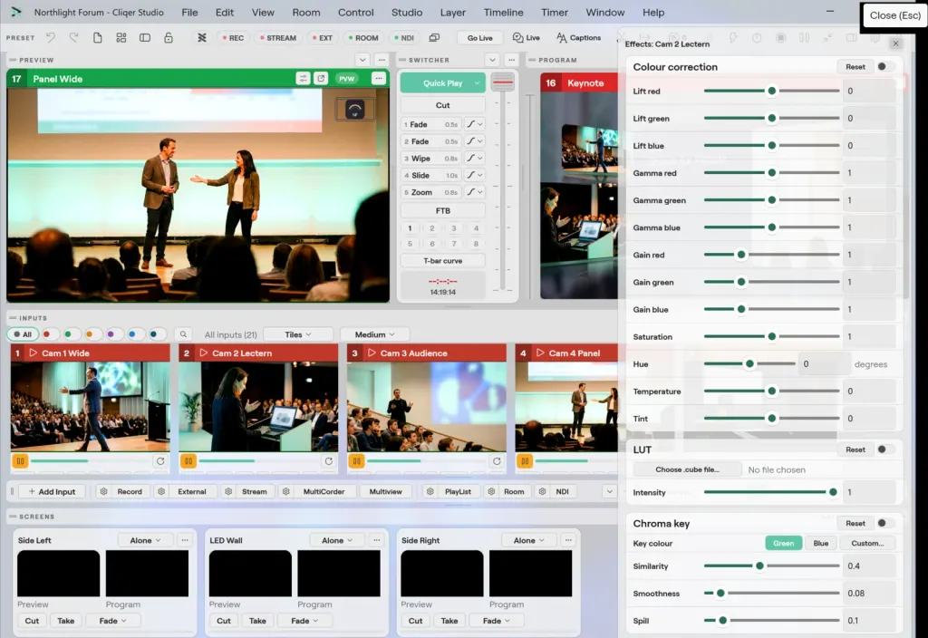Open the Quick Play dropdown
The image size is (928, 638).
click(477, 83)
